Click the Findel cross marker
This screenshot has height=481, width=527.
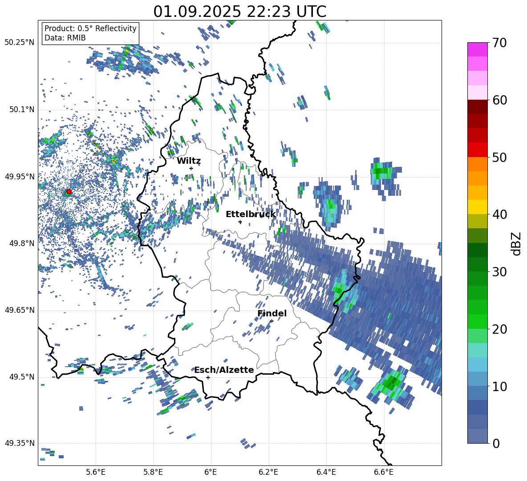[x=272, y=321]
